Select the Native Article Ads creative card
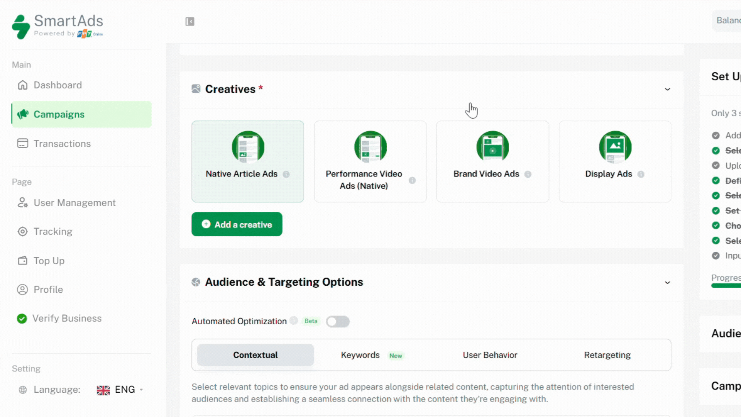Viewport: 741px width, 417px height. [247, 161]
